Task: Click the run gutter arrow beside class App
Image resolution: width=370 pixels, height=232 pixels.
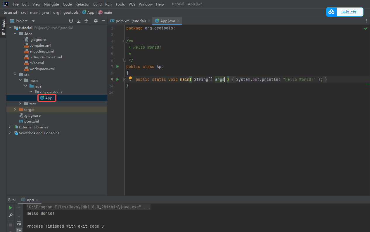Action: (x=117, y=67)
